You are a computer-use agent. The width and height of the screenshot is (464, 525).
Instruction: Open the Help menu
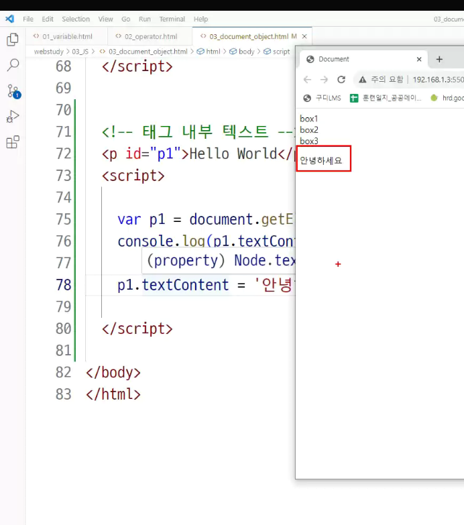[200, 19]
